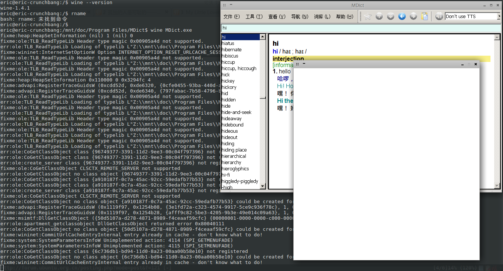Image resolution: width=503 pixels, height=271 pixels.
Task: Open the blank popup's window menu dots icon
Action: click(297, 64)
